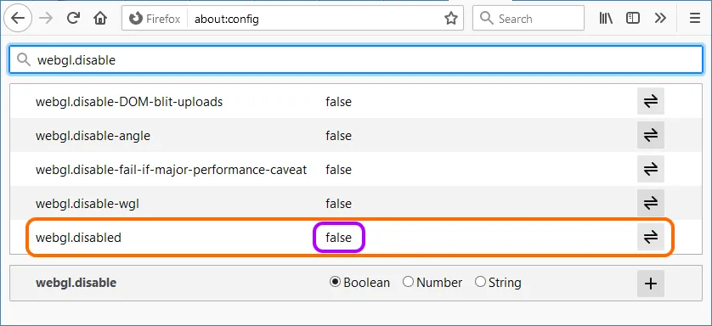Open the Library icon

tap(606, 19)
